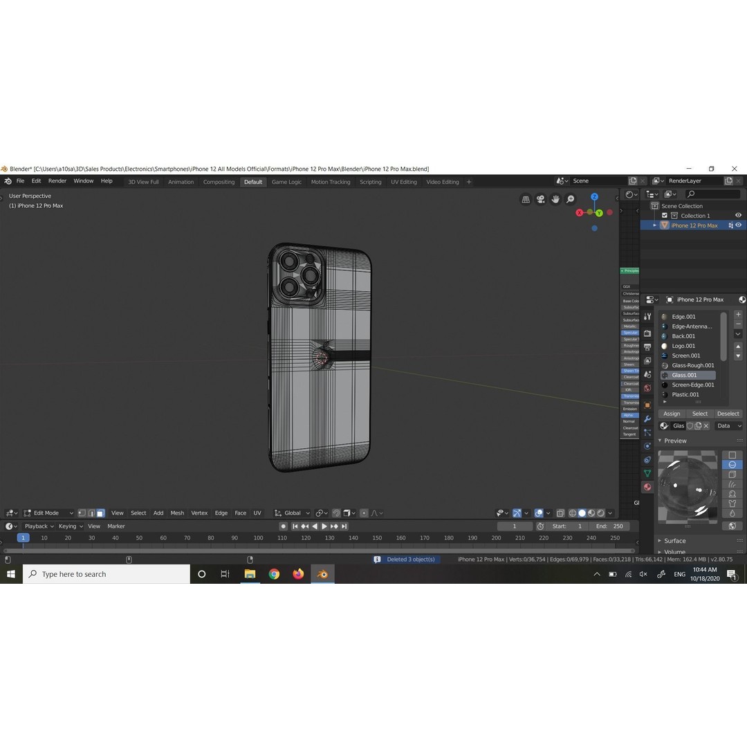The width and height of the screenshot is (747, 747).
Task: Enable wireframe viewport shading
Action: [x=573, y=513]
